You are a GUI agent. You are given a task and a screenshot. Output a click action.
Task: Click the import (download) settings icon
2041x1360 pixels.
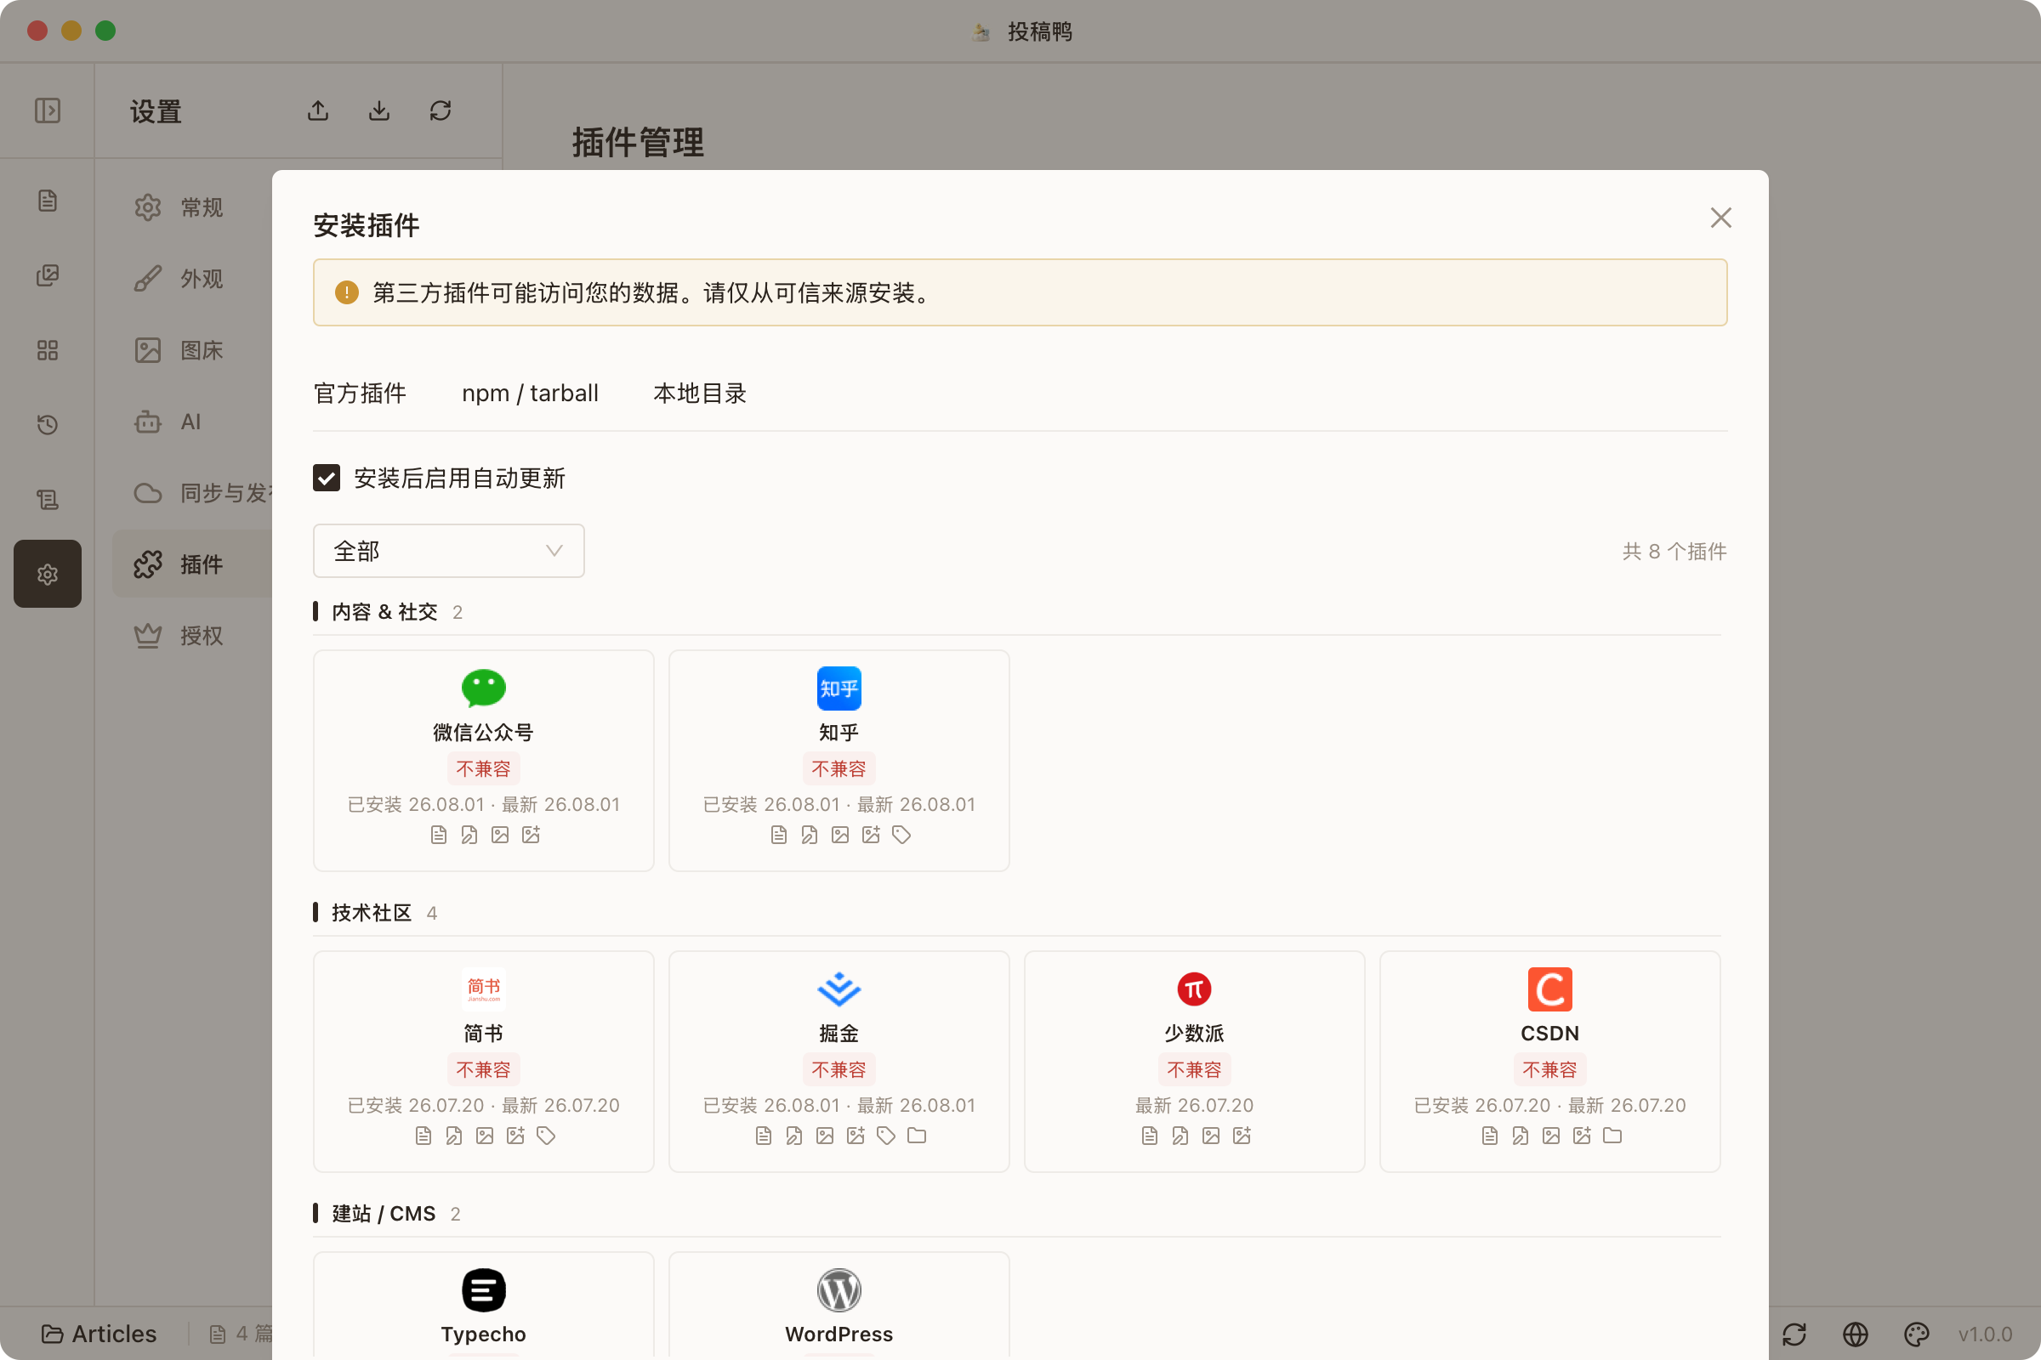tap(379, 110)
